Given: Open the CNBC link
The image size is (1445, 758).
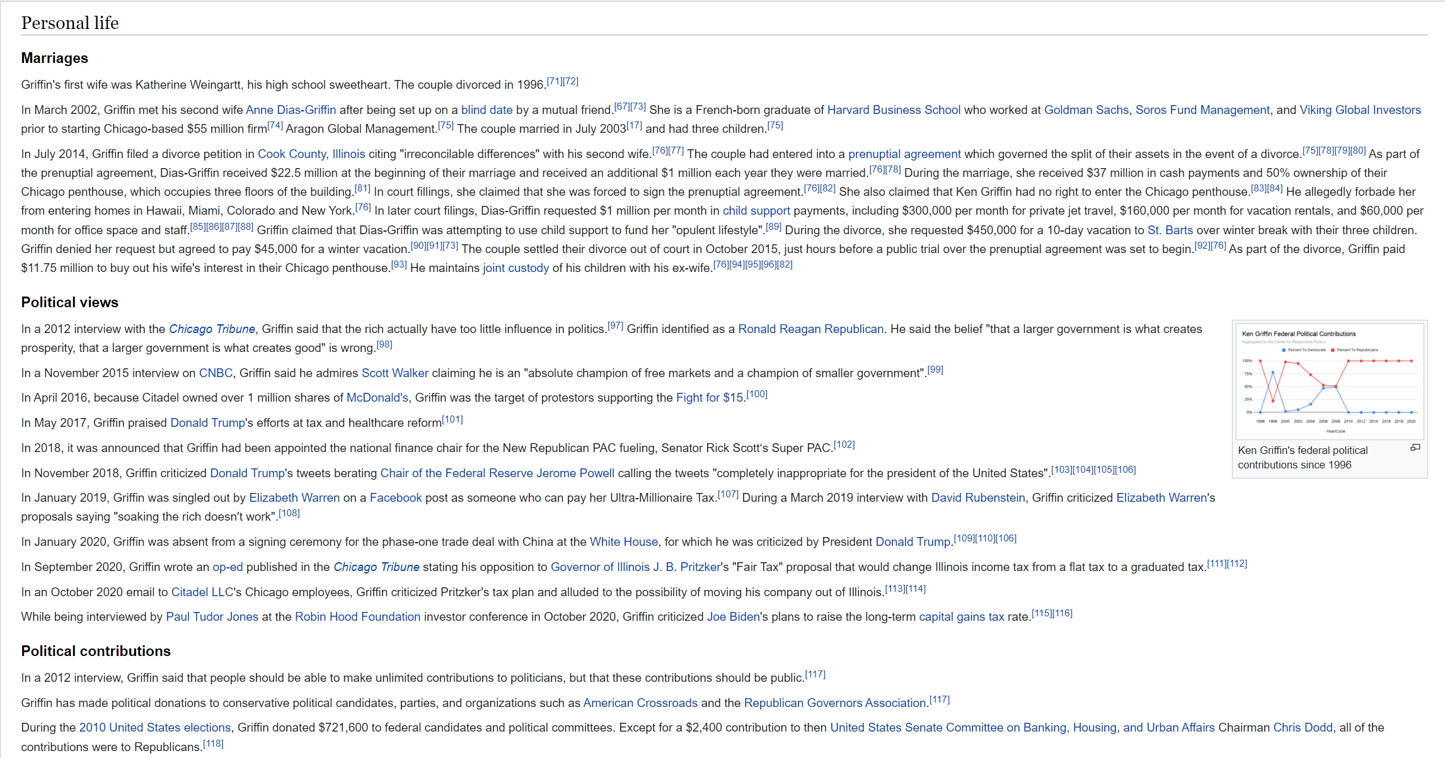Looking at the screenshot, I should pyautogui.click(x=216, y=373).
